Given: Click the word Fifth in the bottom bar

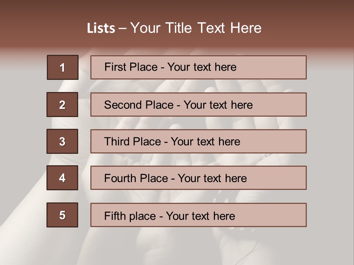Looking at the screenshot, I should point(115,216).
